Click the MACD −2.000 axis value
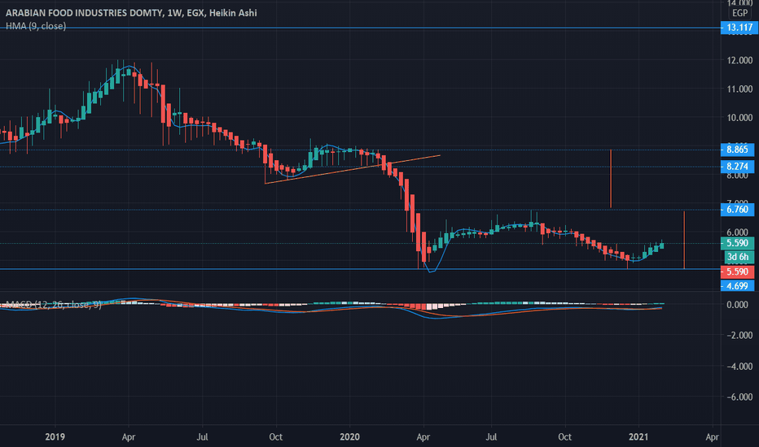 pyautogui.click(x=739, y=336)
